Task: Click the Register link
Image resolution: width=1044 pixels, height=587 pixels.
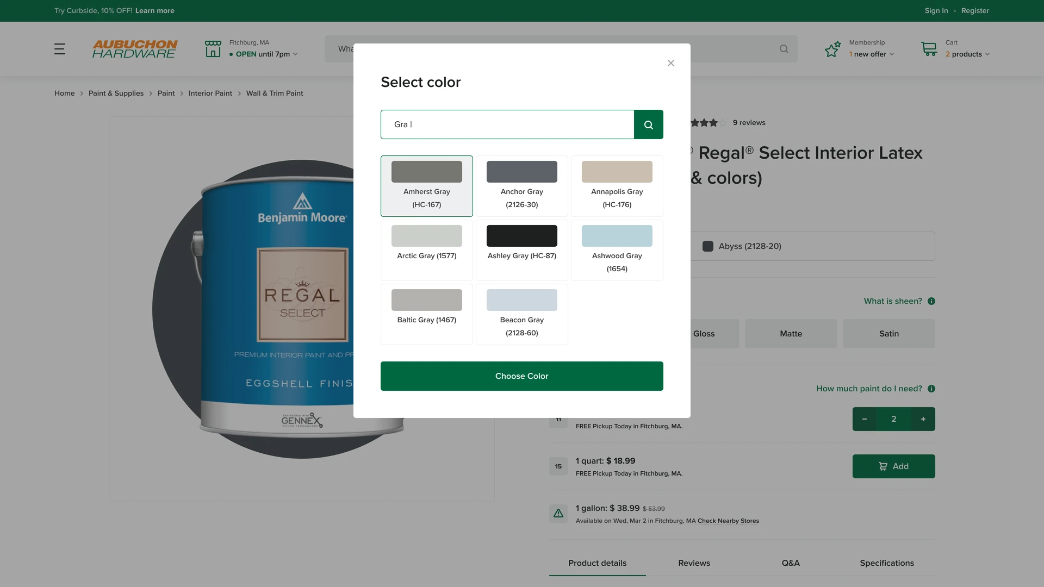Action: pos(975,11)
